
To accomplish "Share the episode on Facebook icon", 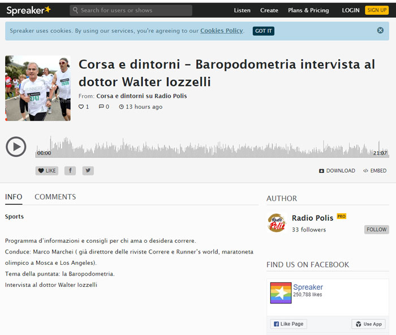I will [70, 171].
